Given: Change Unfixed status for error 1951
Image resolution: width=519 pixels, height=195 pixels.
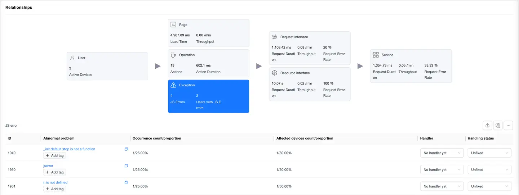Looking at the screenshot, I should click(489, 186).
